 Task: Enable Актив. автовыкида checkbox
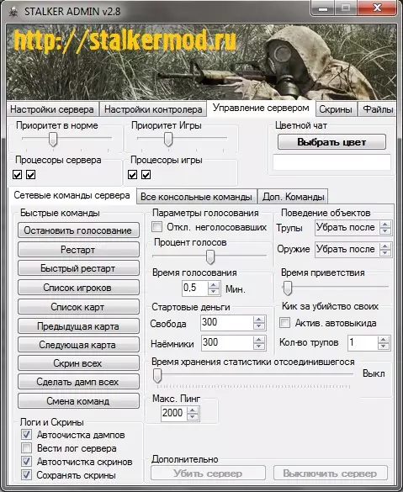[x=284, y=323]
